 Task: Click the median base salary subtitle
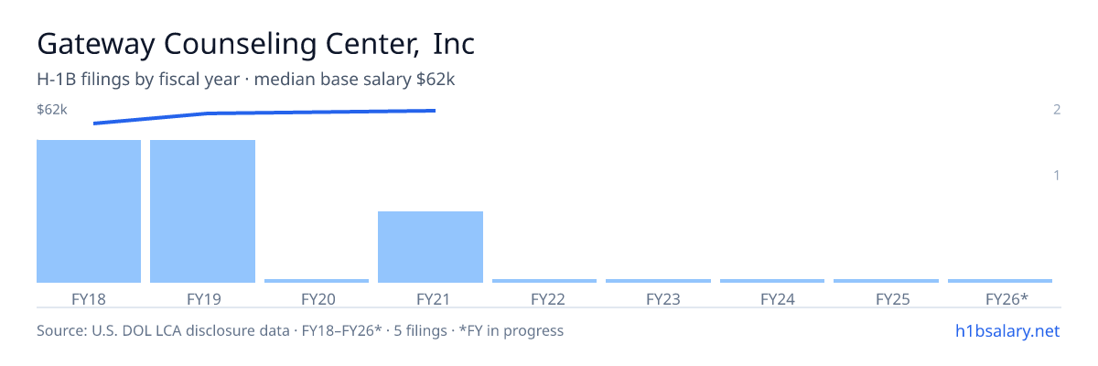tap(246, 80)
